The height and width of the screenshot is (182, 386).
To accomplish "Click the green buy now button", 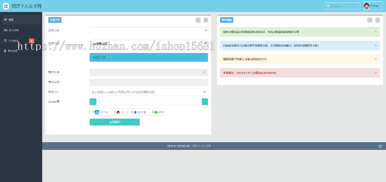I will pos(115,122).
